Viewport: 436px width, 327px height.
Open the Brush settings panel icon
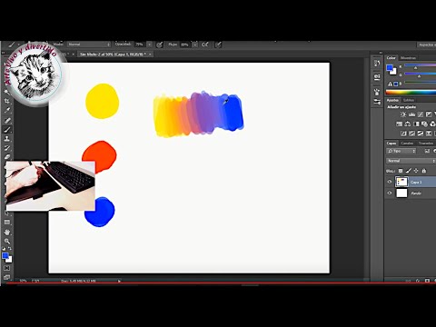(377, 92)
